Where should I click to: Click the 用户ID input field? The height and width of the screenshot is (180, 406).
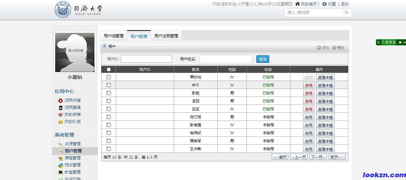(146, 59)
